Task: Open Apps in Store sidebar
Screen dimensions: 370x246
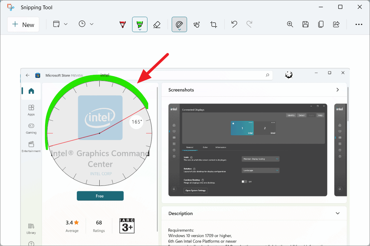Action: coord(31,110)
